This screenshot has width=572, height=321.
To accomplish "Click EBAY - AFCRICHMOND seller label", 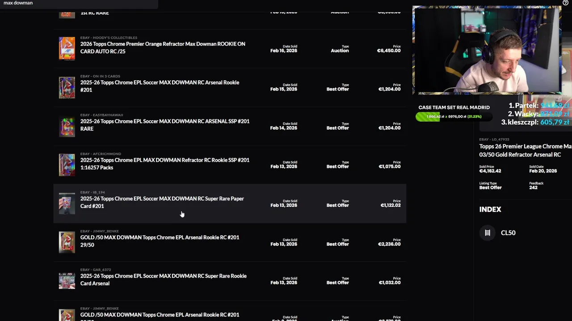I will tap(101, 154).
